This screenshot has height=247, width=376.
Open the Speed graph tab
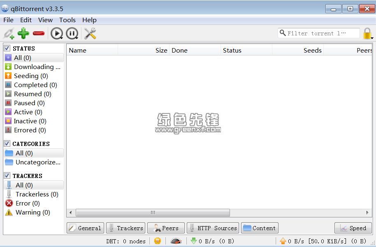[353, 228]
